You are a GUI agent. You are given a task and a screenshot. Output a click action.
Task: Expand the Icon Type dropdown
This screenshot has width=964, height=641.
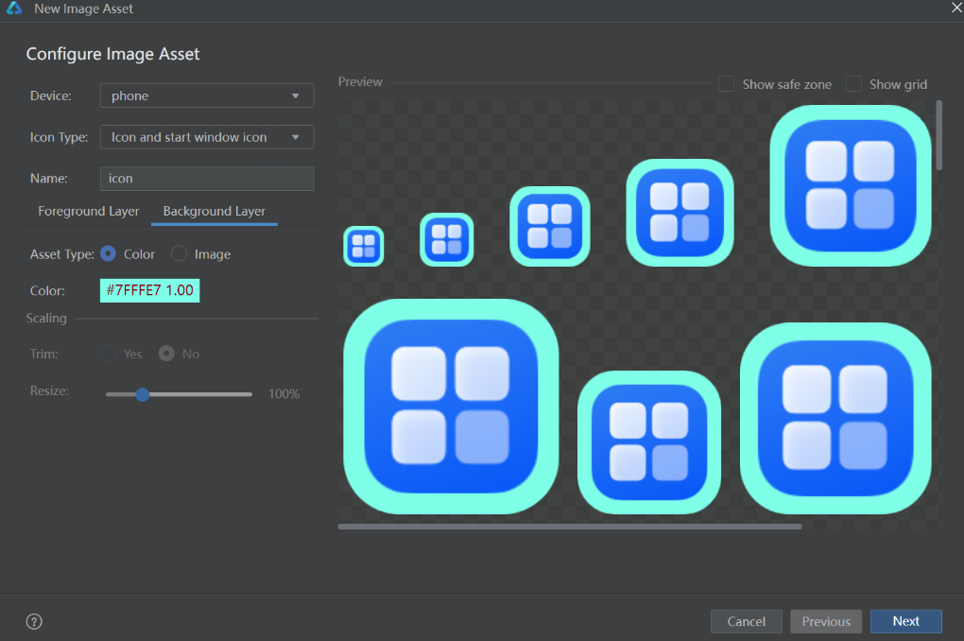[x=206, y=137]
